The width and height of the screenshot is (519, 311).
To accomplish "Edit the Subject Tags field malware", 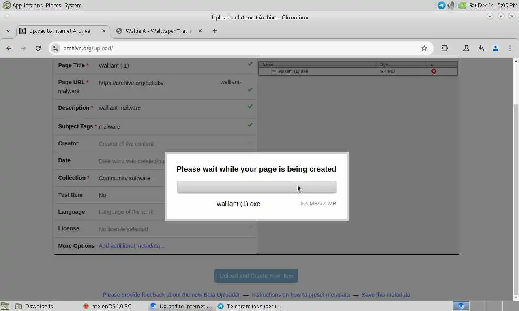I will coord(109,127).
